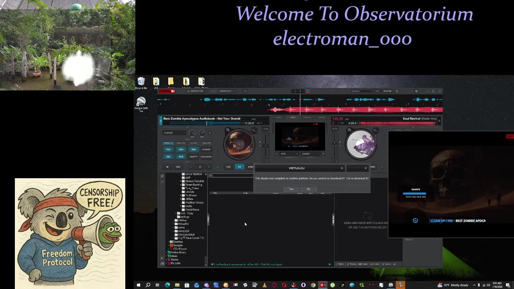
Task: Click the video preview thumbnail in mixer
Action: point(300,137)
